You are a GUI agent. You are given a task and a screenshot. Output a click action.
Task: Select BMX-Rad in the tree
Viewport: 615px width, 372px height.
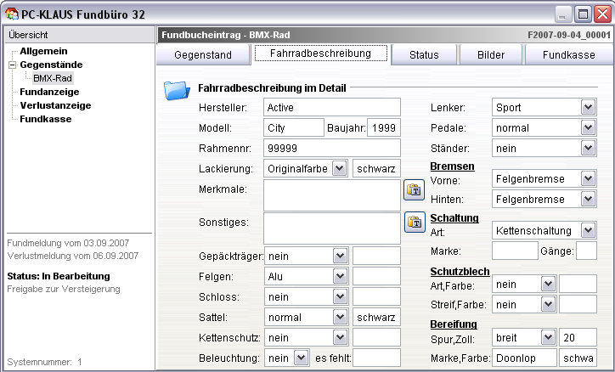[52, 78]
